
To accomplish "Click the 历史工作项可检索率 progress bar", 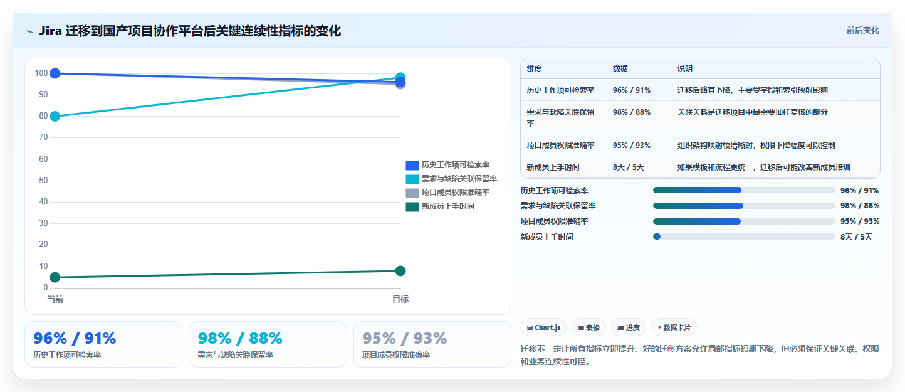I will coord(744,190).
